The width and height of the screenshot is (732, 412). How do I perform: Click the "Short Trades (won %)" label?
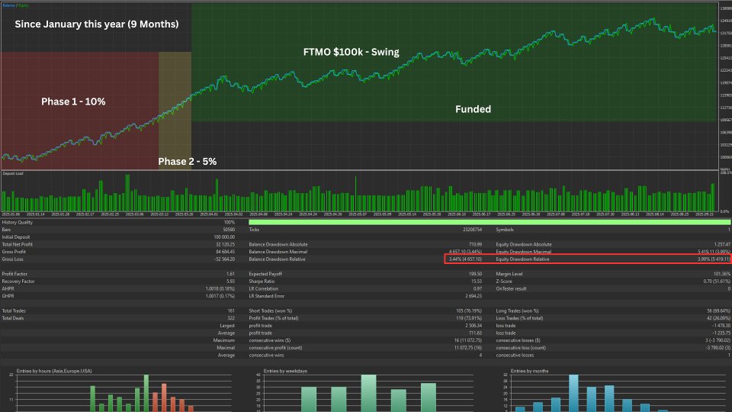click(271, 311)
